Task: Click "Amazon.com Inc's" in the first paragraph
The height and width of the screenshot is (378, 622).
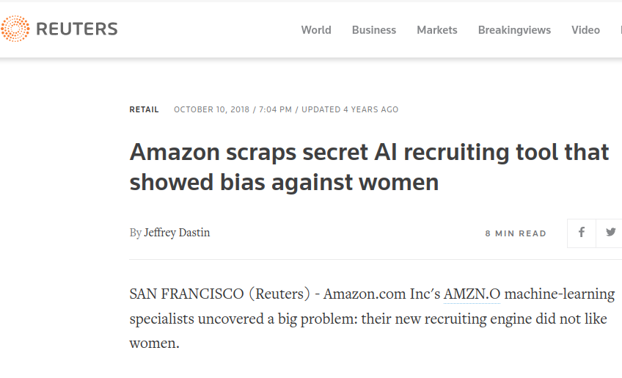Action: [x=381, y=294]
